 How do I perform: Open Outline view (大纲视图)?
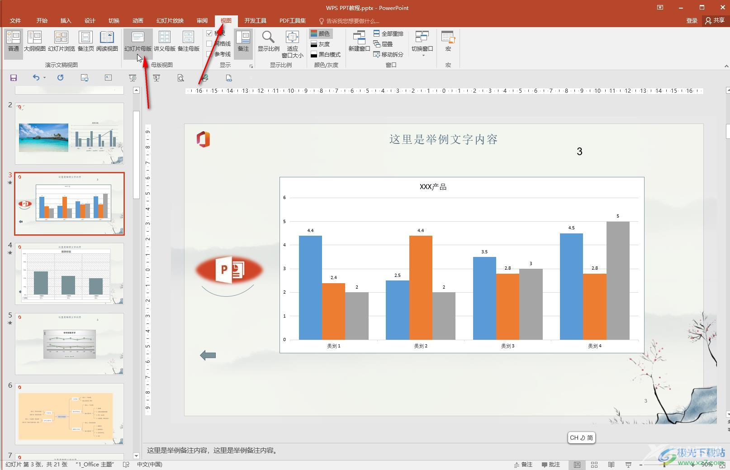click(x=34, y=42)
